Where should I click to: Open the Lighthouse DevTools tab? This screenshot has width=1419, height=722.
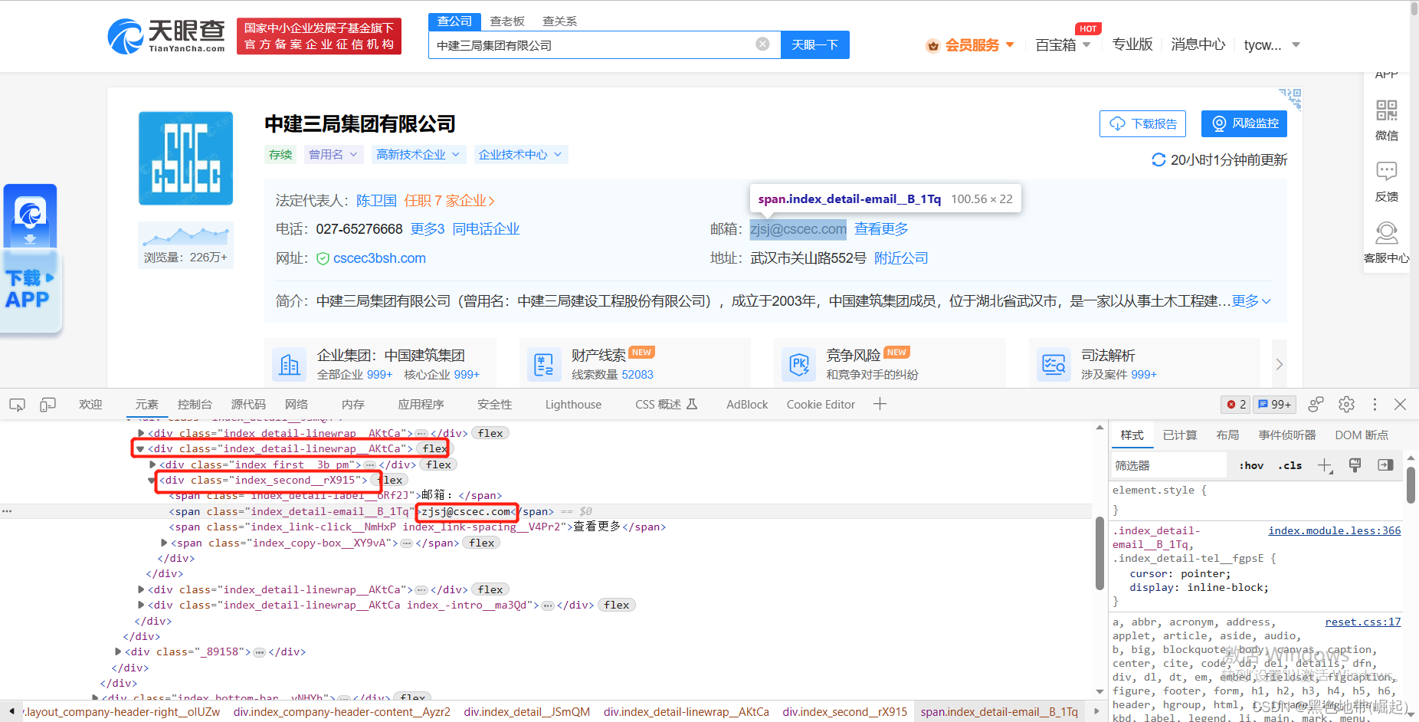tap(573, 405)
